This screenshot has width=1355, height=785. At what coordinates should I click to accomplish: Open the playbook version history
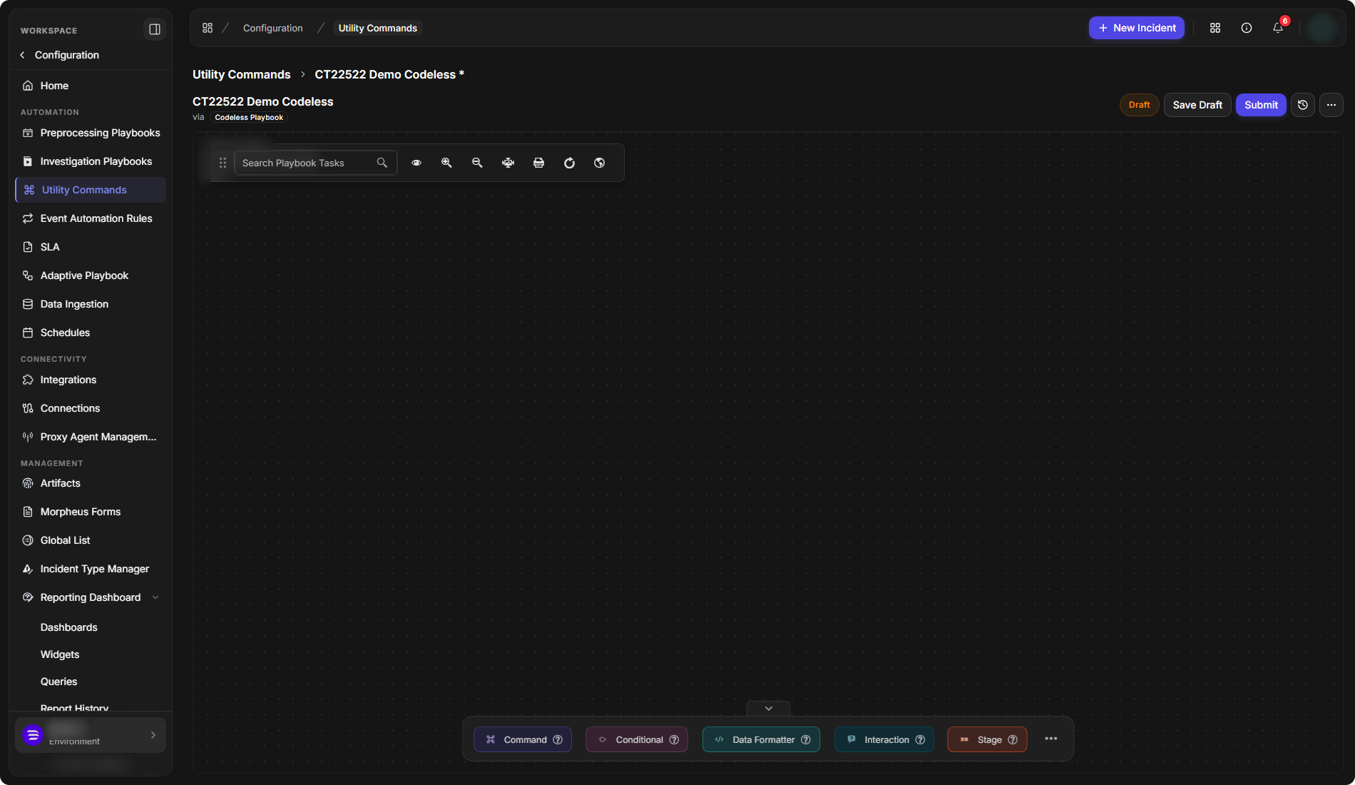click(x=1303, y=105)
